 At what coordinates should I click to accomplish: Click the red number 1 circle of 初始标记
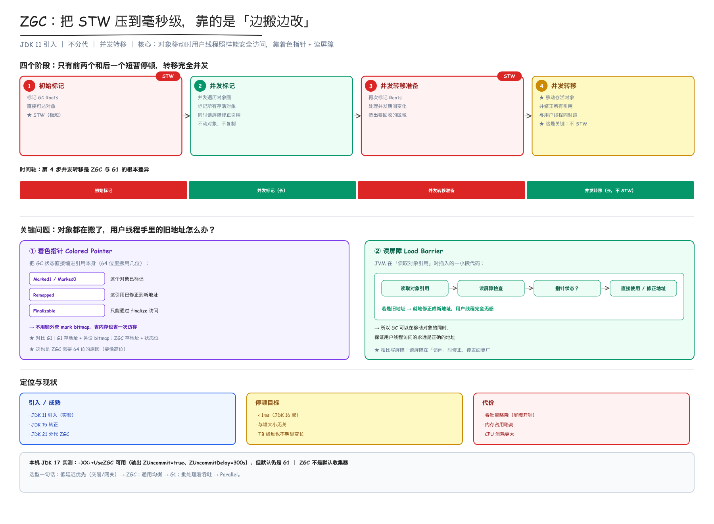coord(29,86)
